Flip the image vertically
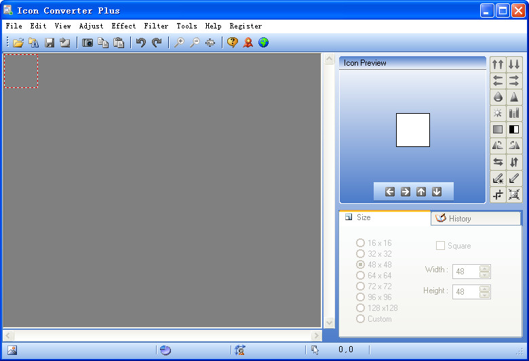The width and height of the screenshot is (529, 361). pos(514,162)
